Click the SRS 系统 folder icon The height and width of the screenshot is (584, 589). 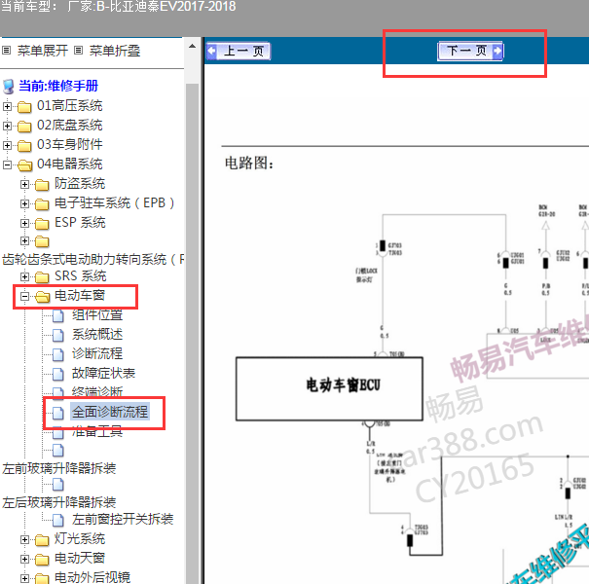coord(42,277)
